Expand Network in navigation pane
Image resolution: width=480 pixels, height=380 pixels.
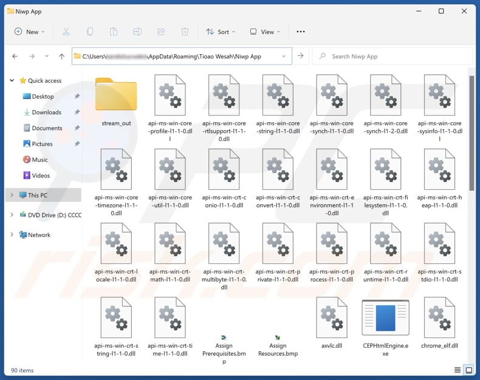click(12, 235)
